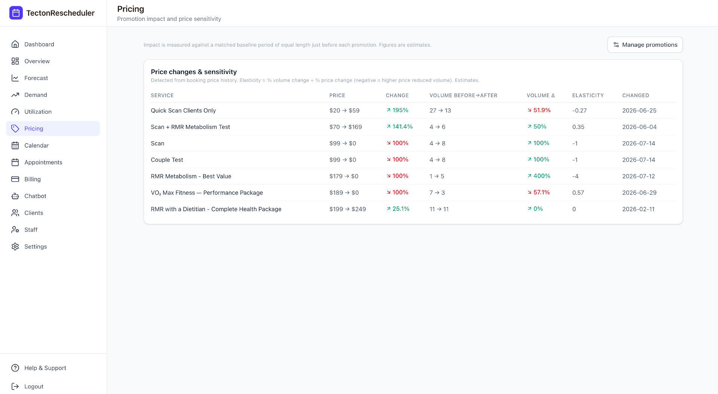Go to the Overview page
The width and height of the screenshot is (718, 394).
click(53, 61)
